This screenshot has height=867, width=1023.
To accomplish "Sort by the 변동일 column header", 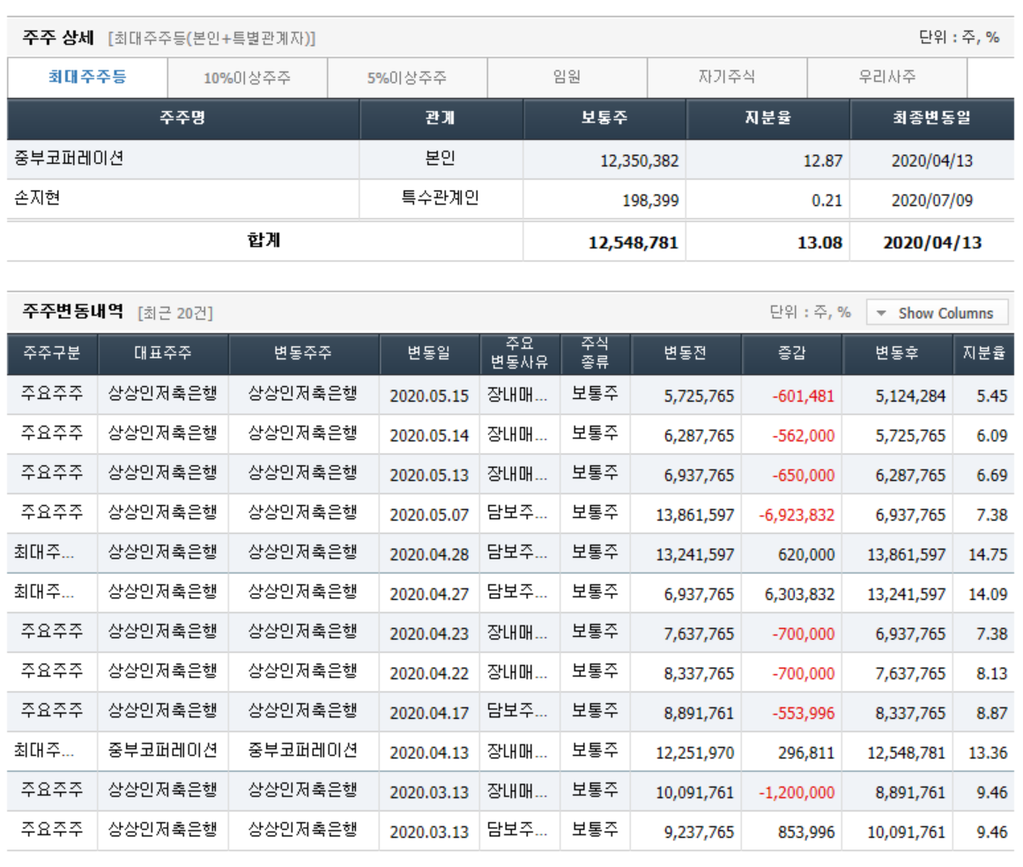I will [428, 353].
